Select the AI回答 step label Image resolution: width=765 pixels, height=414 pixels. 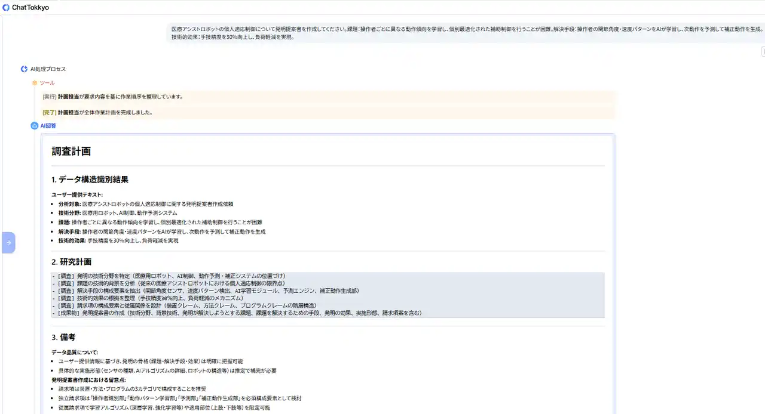point(48,126)
